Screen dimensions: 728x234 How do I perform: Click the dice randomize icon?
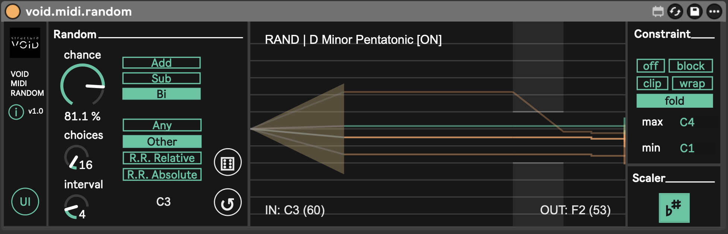(228, 162)
